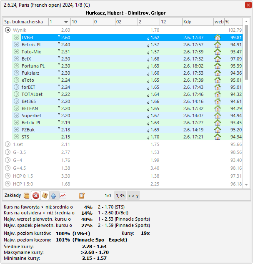Image resolution: width=253 pixels, height=264 pixels.
Task: Open the odds chart graph icon
Action: [x=63, y=195]
